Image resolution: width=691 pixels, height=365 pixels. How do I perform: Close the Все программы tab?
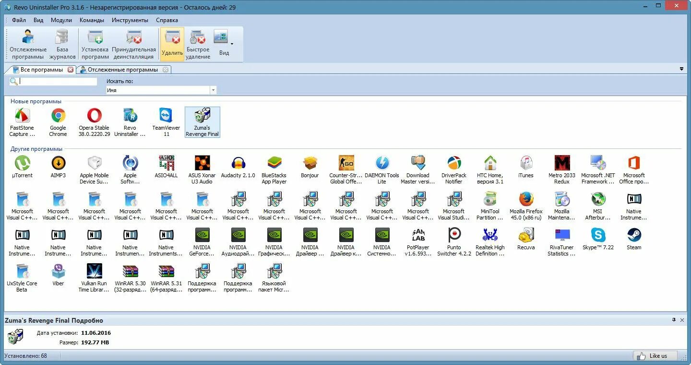pyautogui.click(x=71, y=70)
